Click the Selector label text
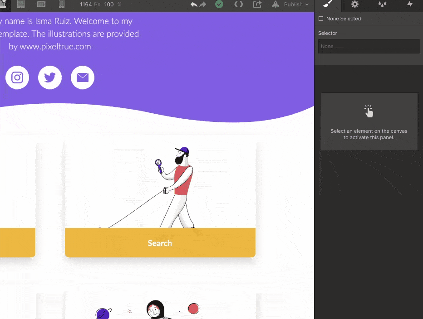Screen dimensions: 423x319 click(328, 33)
